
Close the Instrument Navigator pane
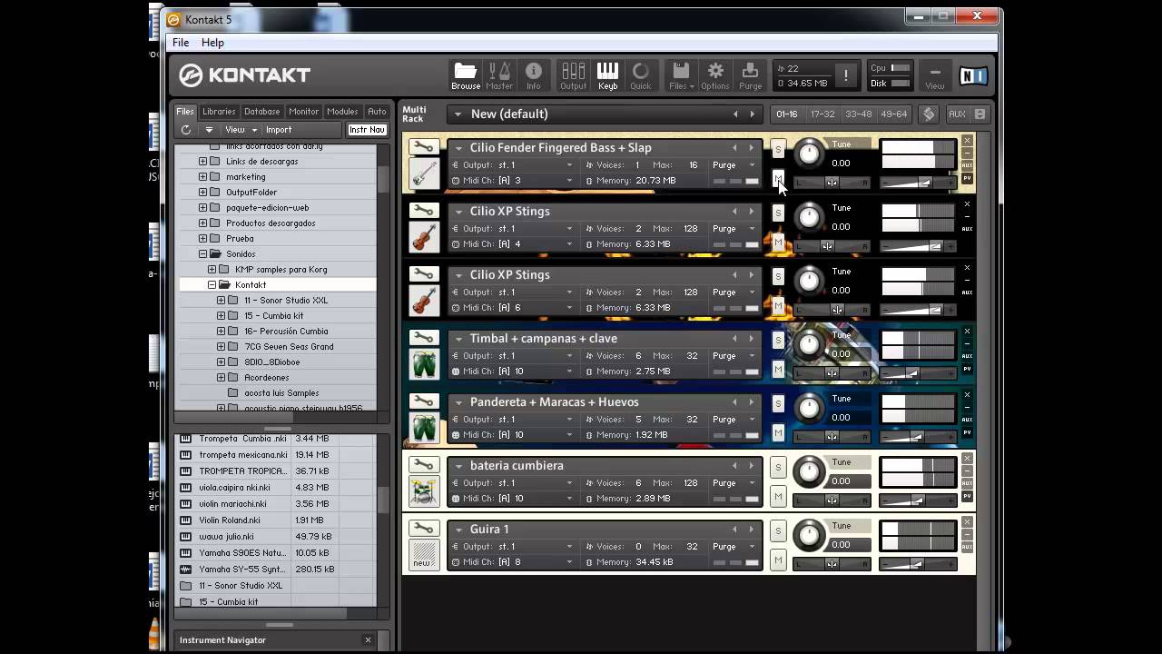(368, 639)
